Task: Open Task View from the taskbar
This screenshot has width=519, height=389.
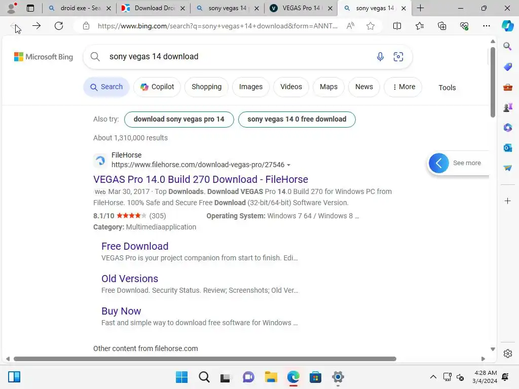Action: [226, 377]
